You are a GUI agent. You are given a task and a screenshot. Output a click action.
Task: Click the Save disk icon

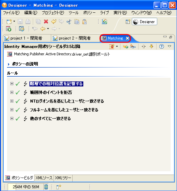20,22
